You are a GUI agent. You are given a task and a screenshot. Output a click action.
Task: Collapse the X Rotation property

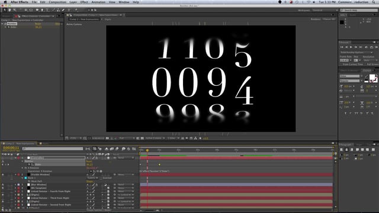click(x=23, y=168)
